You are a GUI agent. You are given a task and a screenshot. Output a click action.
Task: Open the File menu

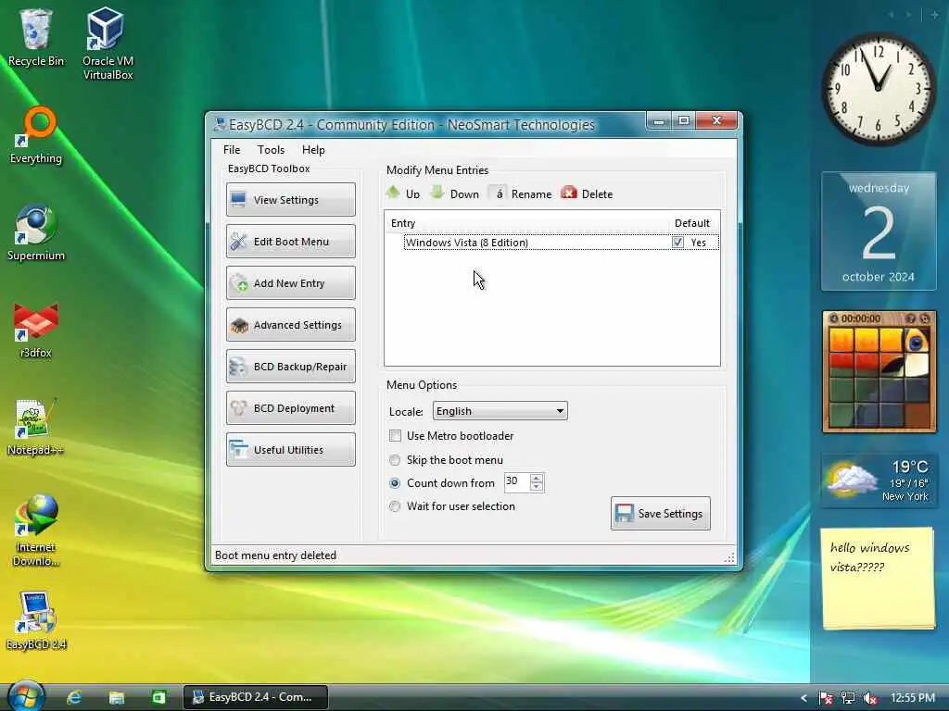click(231, 149)
